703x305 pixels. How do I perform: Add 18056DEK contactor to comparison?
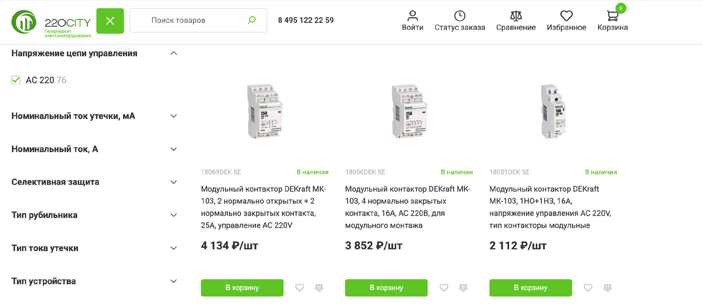(463, 287)
